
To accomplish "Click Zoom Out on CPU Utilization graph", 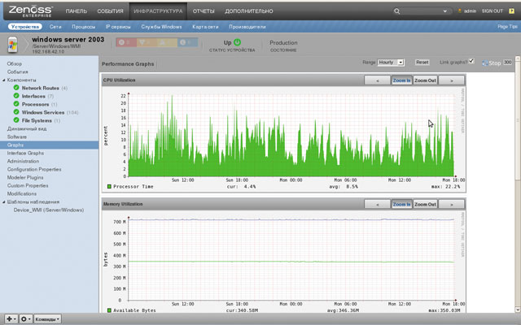I will (425, 80).
